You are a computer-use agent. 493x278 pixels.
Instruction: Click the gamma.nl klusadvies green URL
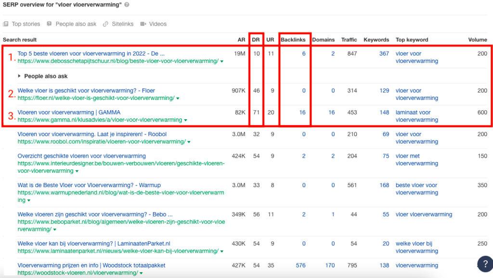coord(100,120)
